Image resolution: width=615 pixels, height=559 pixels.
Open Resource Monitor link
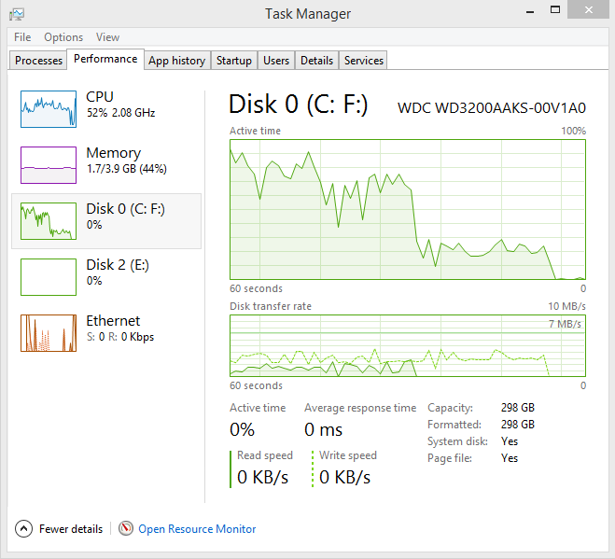[197, 529]
